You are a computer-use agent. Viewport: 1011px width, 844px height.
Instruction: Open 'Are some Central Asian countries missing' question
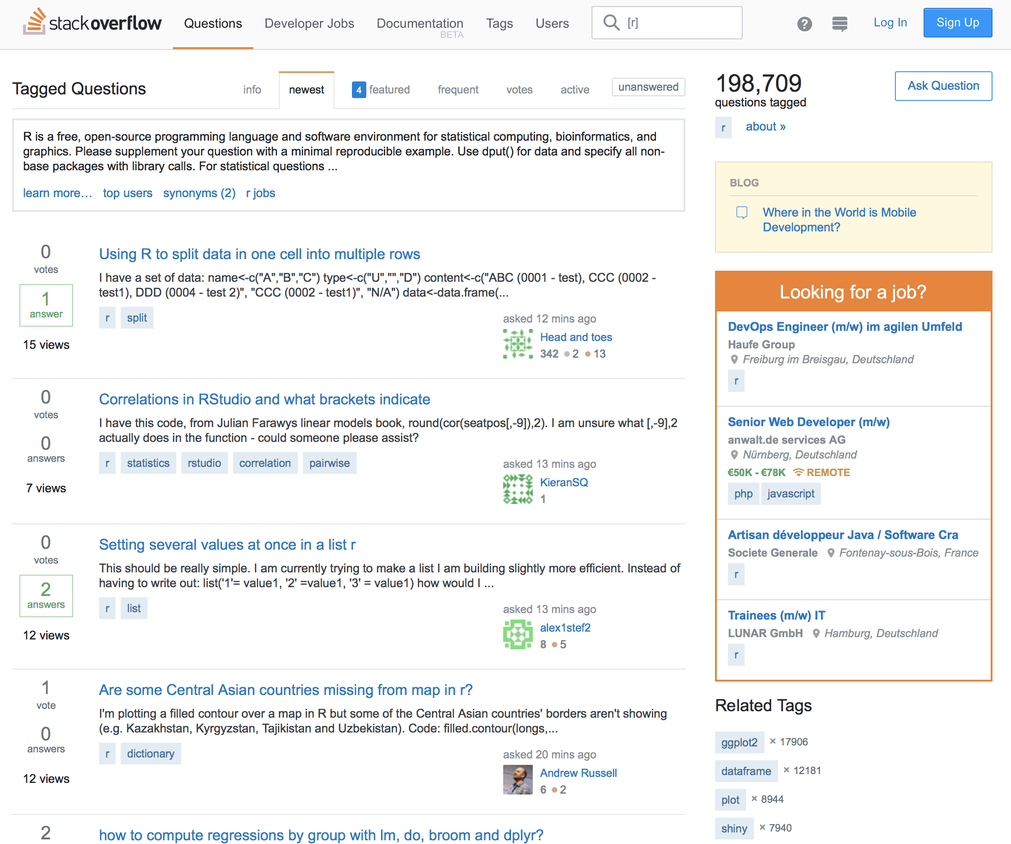pyautogui.click(x=285, y=690)
